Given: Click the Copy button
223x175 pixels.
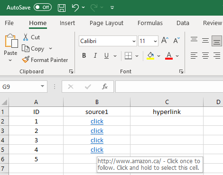Looking at the screenshot, I should (x=33, y=49).
